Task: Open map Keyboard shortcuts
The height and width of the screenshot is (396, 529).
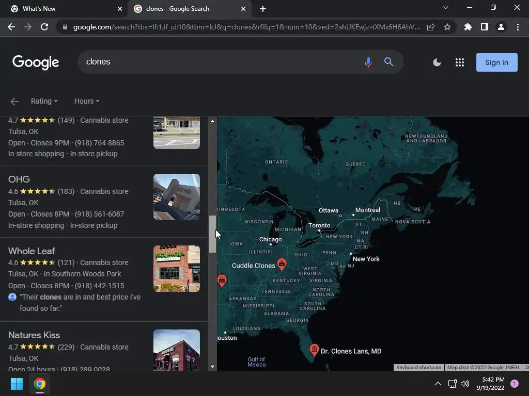Action: pos(418,367)
